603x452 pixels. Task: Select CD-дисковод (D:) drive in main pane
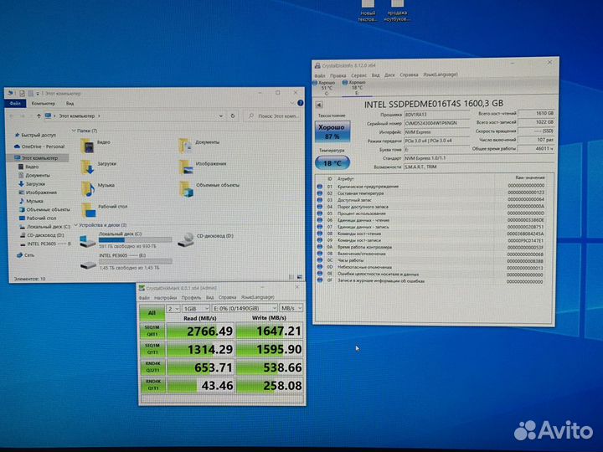point(206,239)
